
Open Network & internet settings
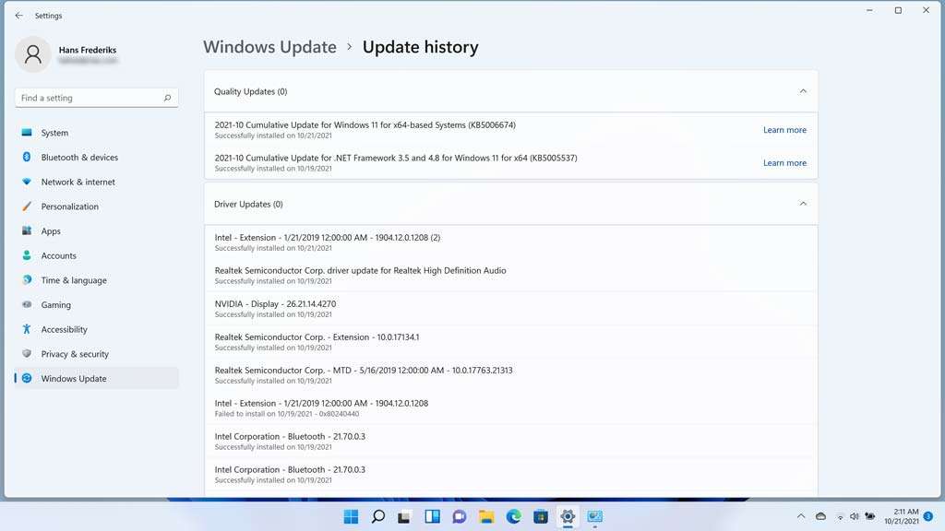96,182
